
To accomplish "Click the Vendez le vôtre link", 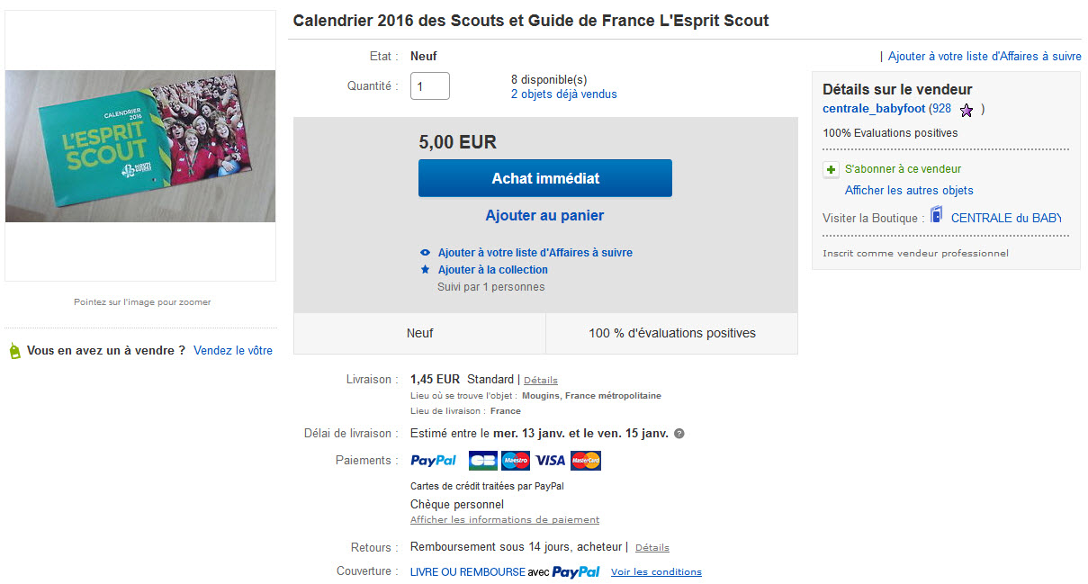I will click(233, 351).
